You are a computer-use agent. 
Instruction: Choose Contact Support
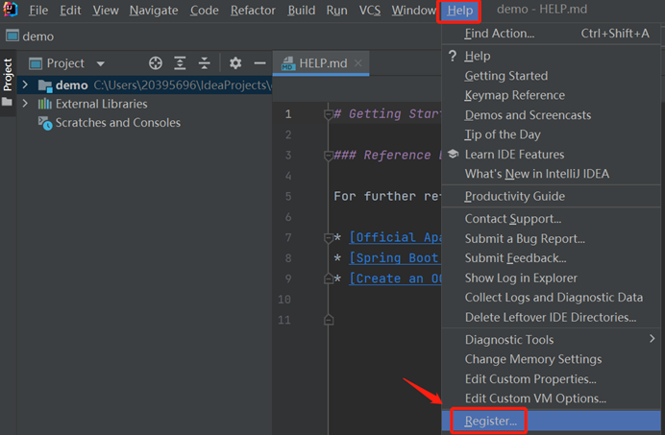552,219
